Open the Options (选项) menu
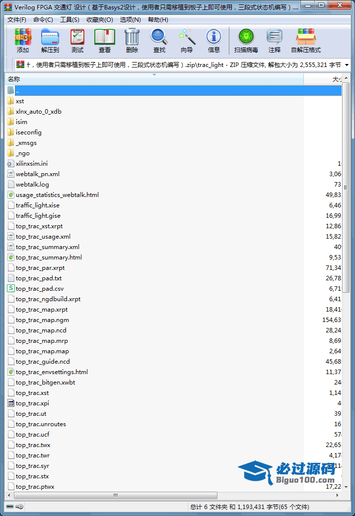Viewport: 355px width, 516px height. (x=130, y=20)
